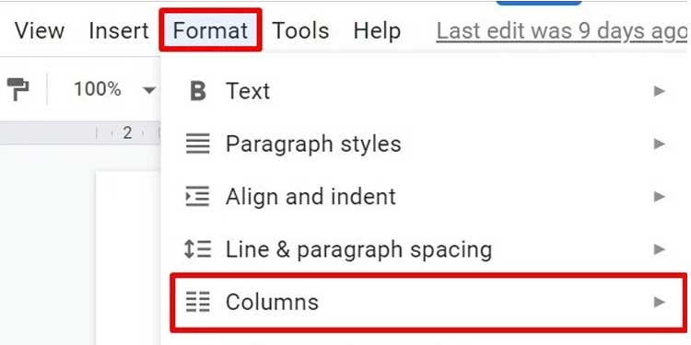Expand the Text submenu arrow
691x345 pixels.
point(660,91)
